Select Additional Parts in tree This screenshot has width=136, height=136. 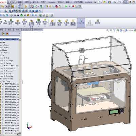[6, 79]
